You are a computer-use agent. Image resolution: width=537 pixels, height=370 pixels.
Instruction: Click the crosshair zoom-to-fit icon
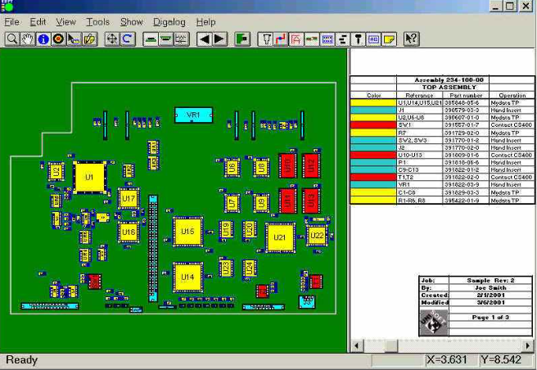tap(111, 38)
